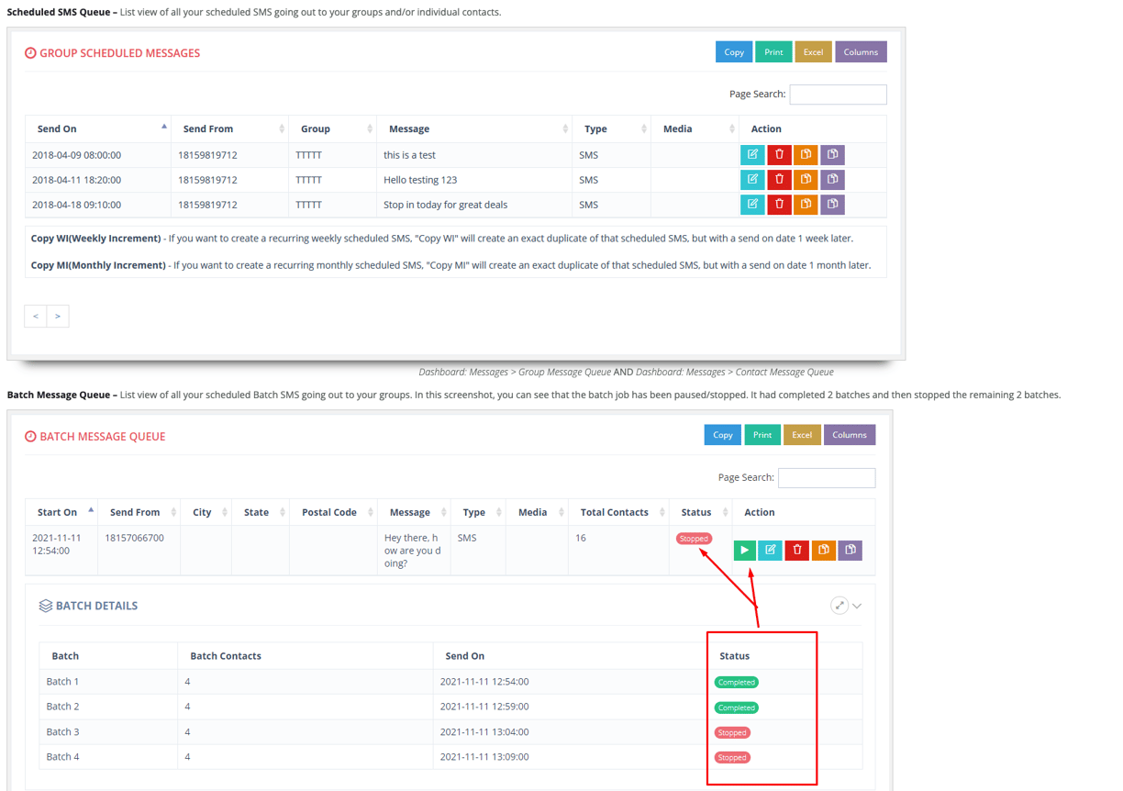Click send date '2018-04-18 09:10:00'
This screenshot has height=791, width=1123.
pos(76,205)
